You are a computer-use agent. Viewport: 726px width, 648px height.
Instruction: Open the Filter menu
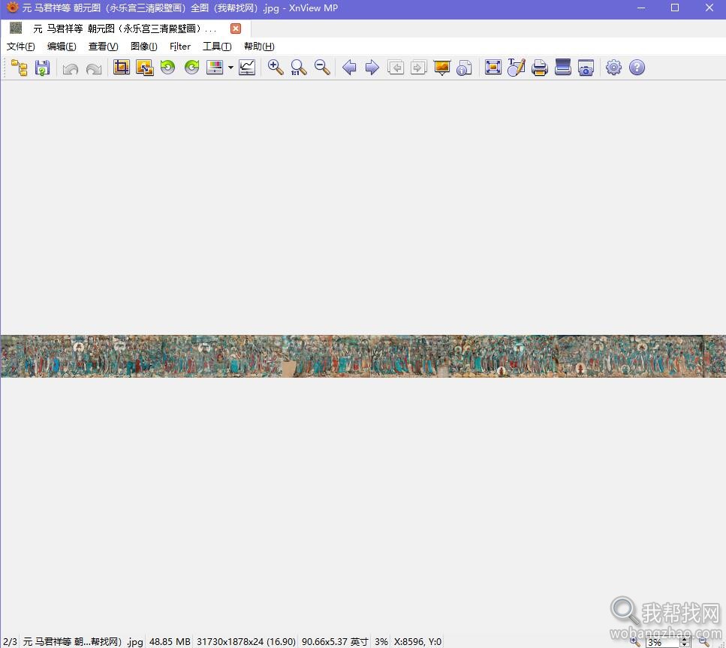(x=180, y=47)
